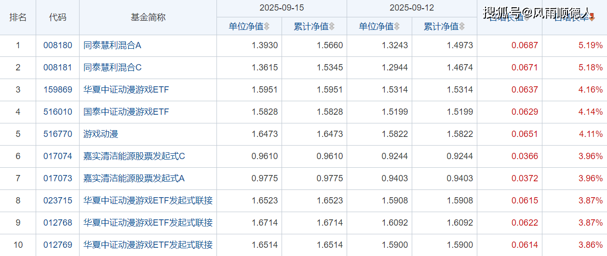Open the 国泰中证动漫游戏ETF fund link

[x=126, y=112]
